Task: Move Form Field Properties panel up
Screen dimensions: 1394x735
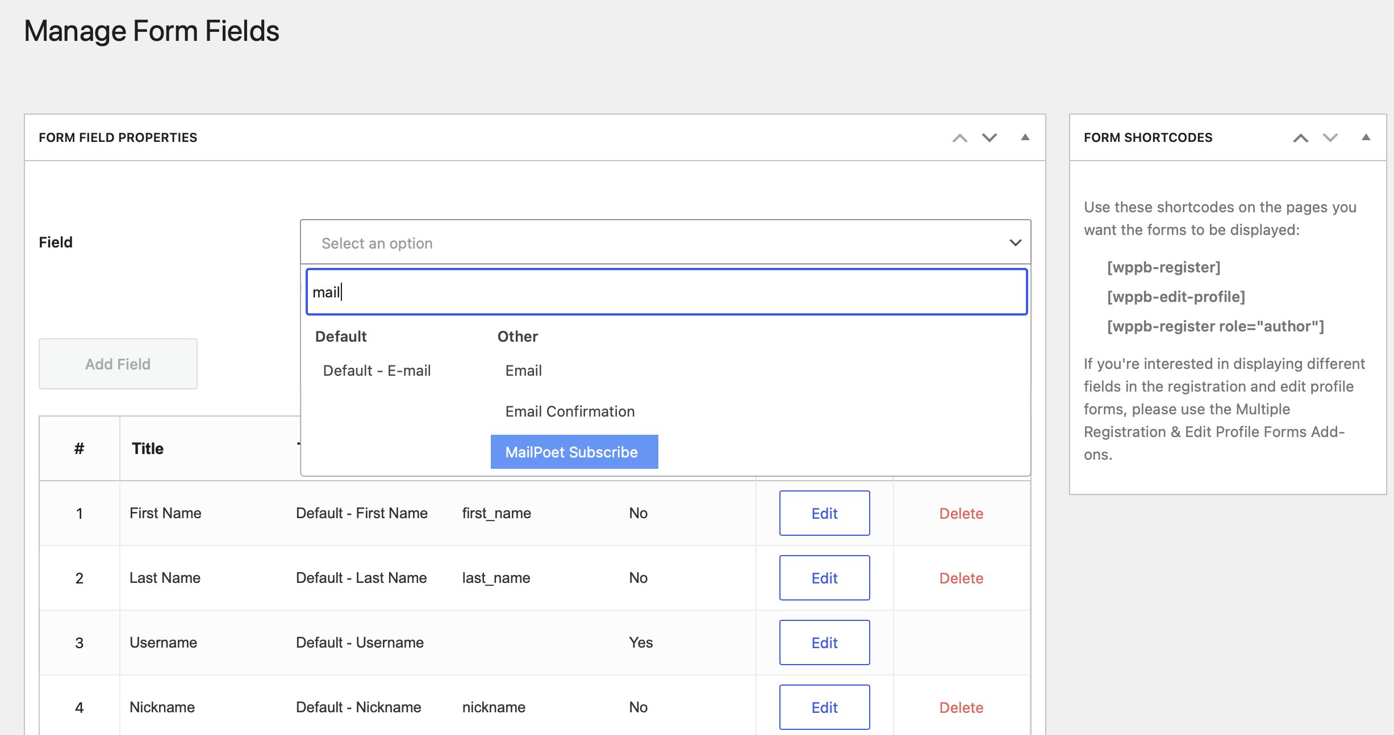Action: click(x=959, y=137)
